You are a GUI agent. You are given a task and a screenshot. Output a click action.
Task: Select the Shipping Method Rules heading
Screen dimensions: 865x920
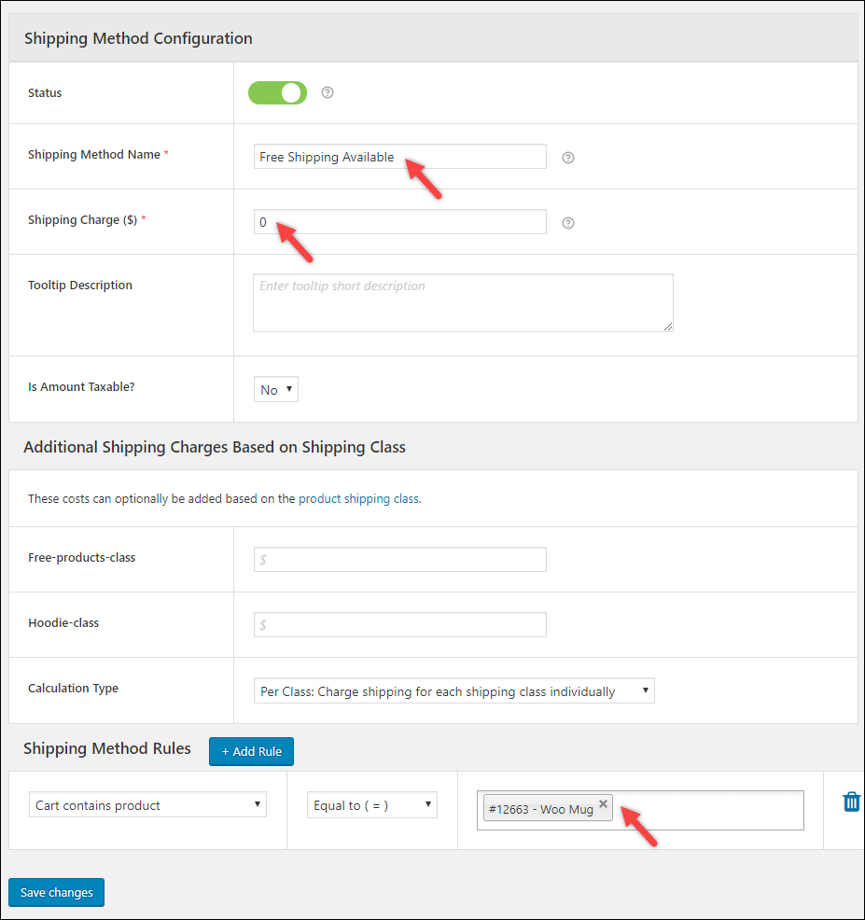106,748
